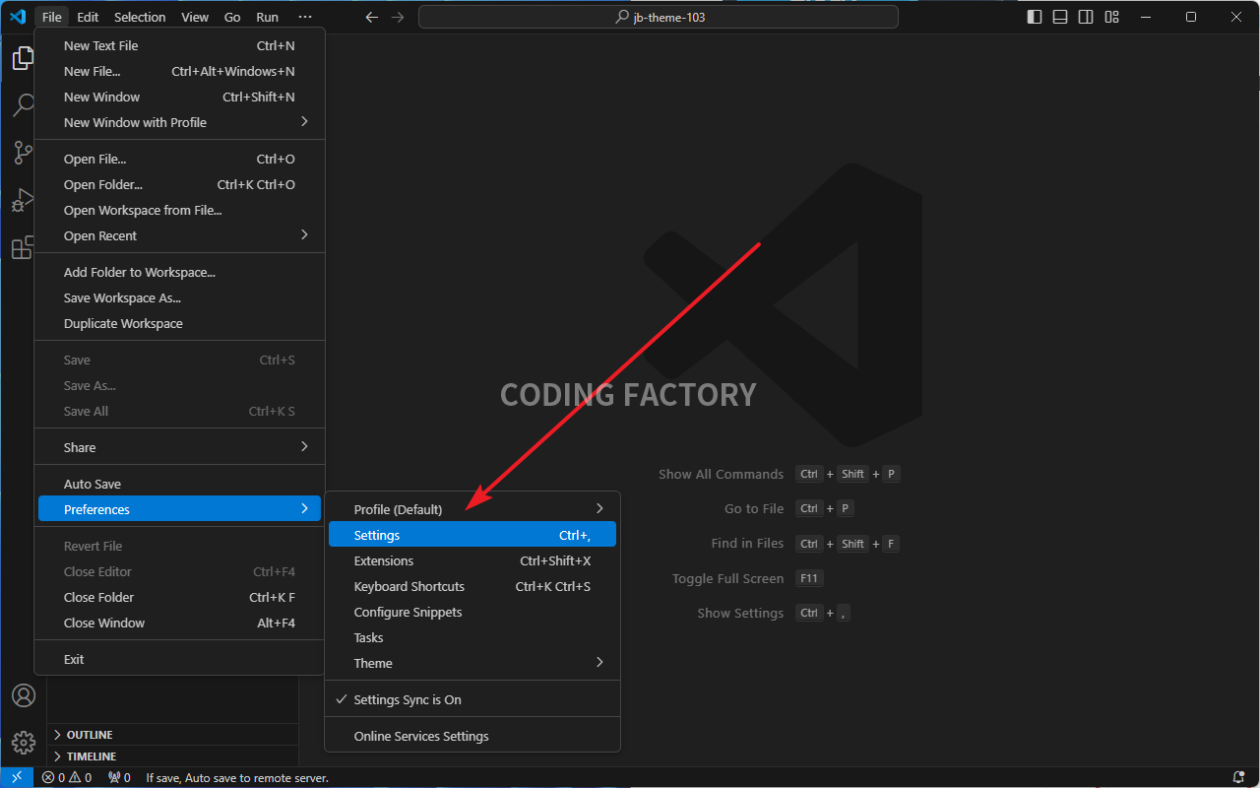Screen dimensions: 1260x788
Task: Choose Exit in File menu
Action: 179,659
